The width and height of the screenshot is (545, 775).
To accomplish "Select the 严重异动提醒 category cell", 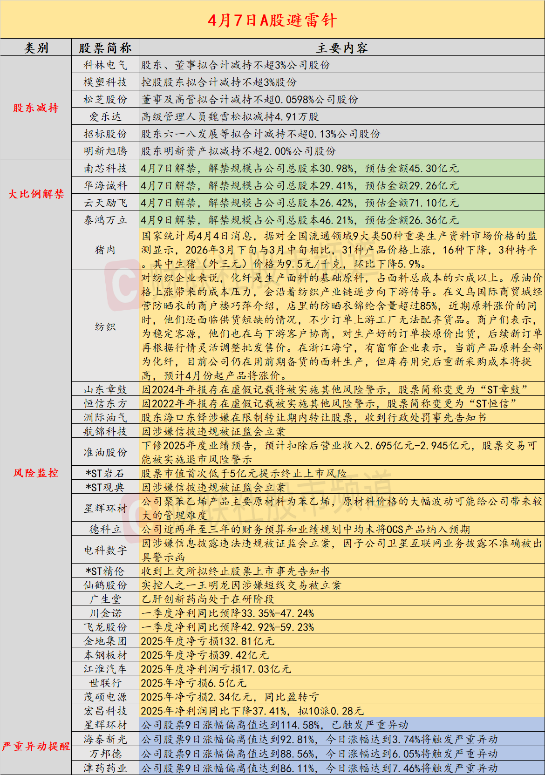I will point(36,746).
